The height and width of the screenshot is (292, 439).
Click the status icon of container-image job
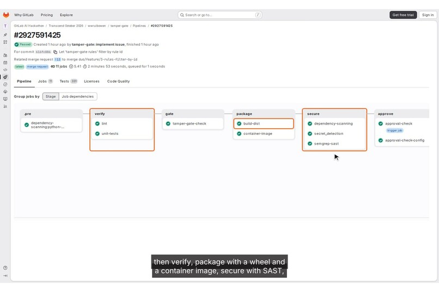click(x=239, y=134)
